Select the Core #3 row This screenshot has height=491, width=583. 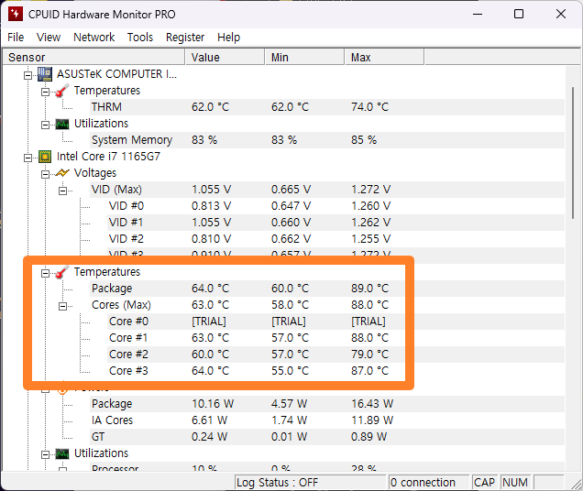pyautogui.click(x=335, y=371)
